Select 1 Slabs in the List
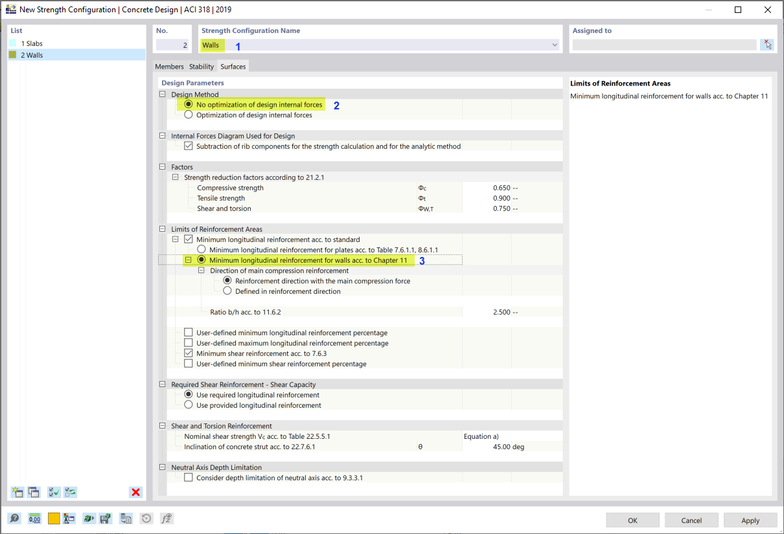The image size is (784, 534). (x=76, y=43)
